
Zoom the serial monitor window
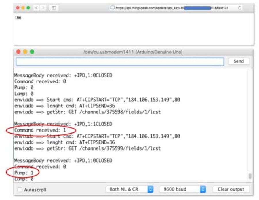coord(32,52)
